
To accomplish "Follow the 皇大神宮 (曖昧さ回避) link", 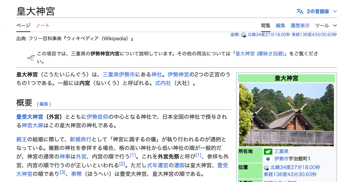I will [260, 54].
